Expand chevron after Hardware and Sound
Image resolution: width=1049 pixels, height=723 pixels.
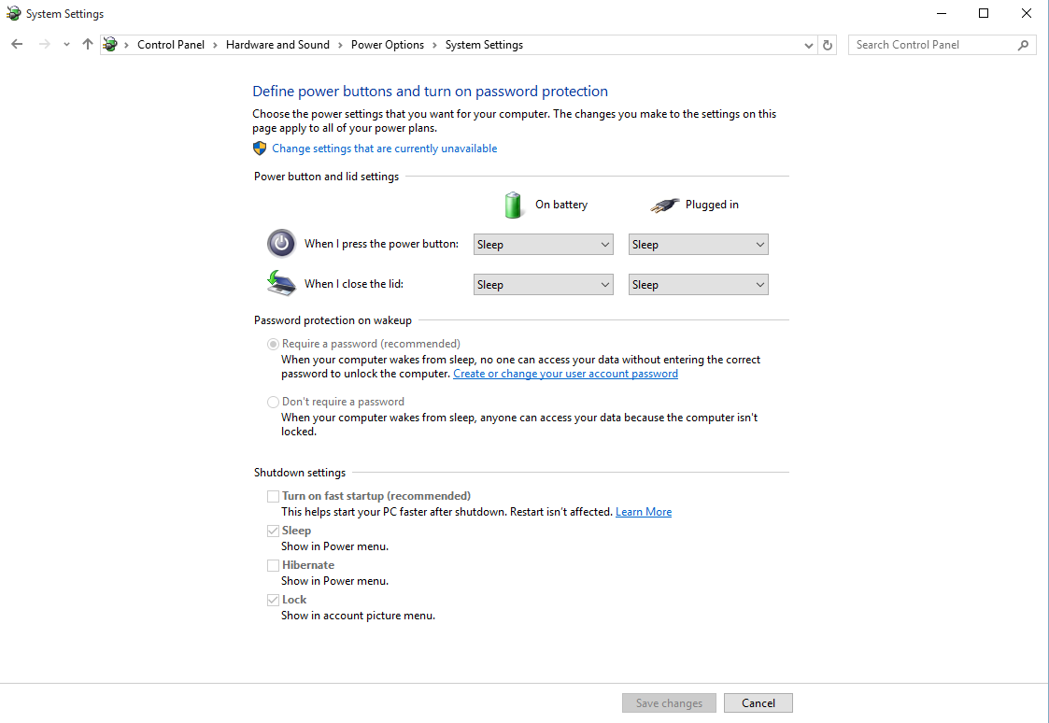click(x=340, y=45)
